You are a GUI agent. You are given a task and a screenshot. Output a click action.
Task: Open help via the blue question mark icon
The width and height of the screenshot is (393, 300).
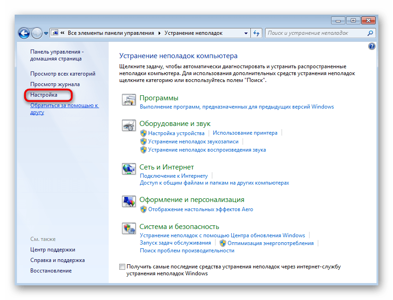click(372, 46)
